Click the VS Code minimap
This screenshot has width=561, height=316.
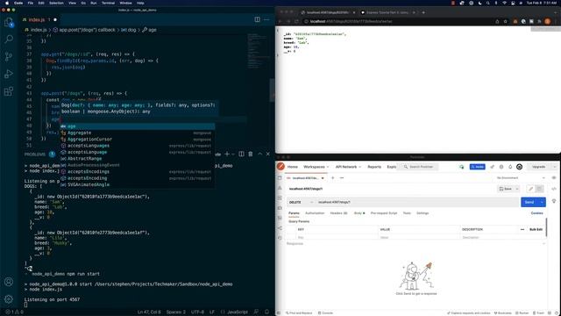[x=259, y=50]
